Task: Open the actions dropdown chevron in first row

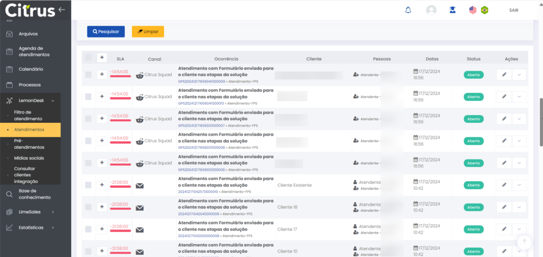Action: pos(519,75)
